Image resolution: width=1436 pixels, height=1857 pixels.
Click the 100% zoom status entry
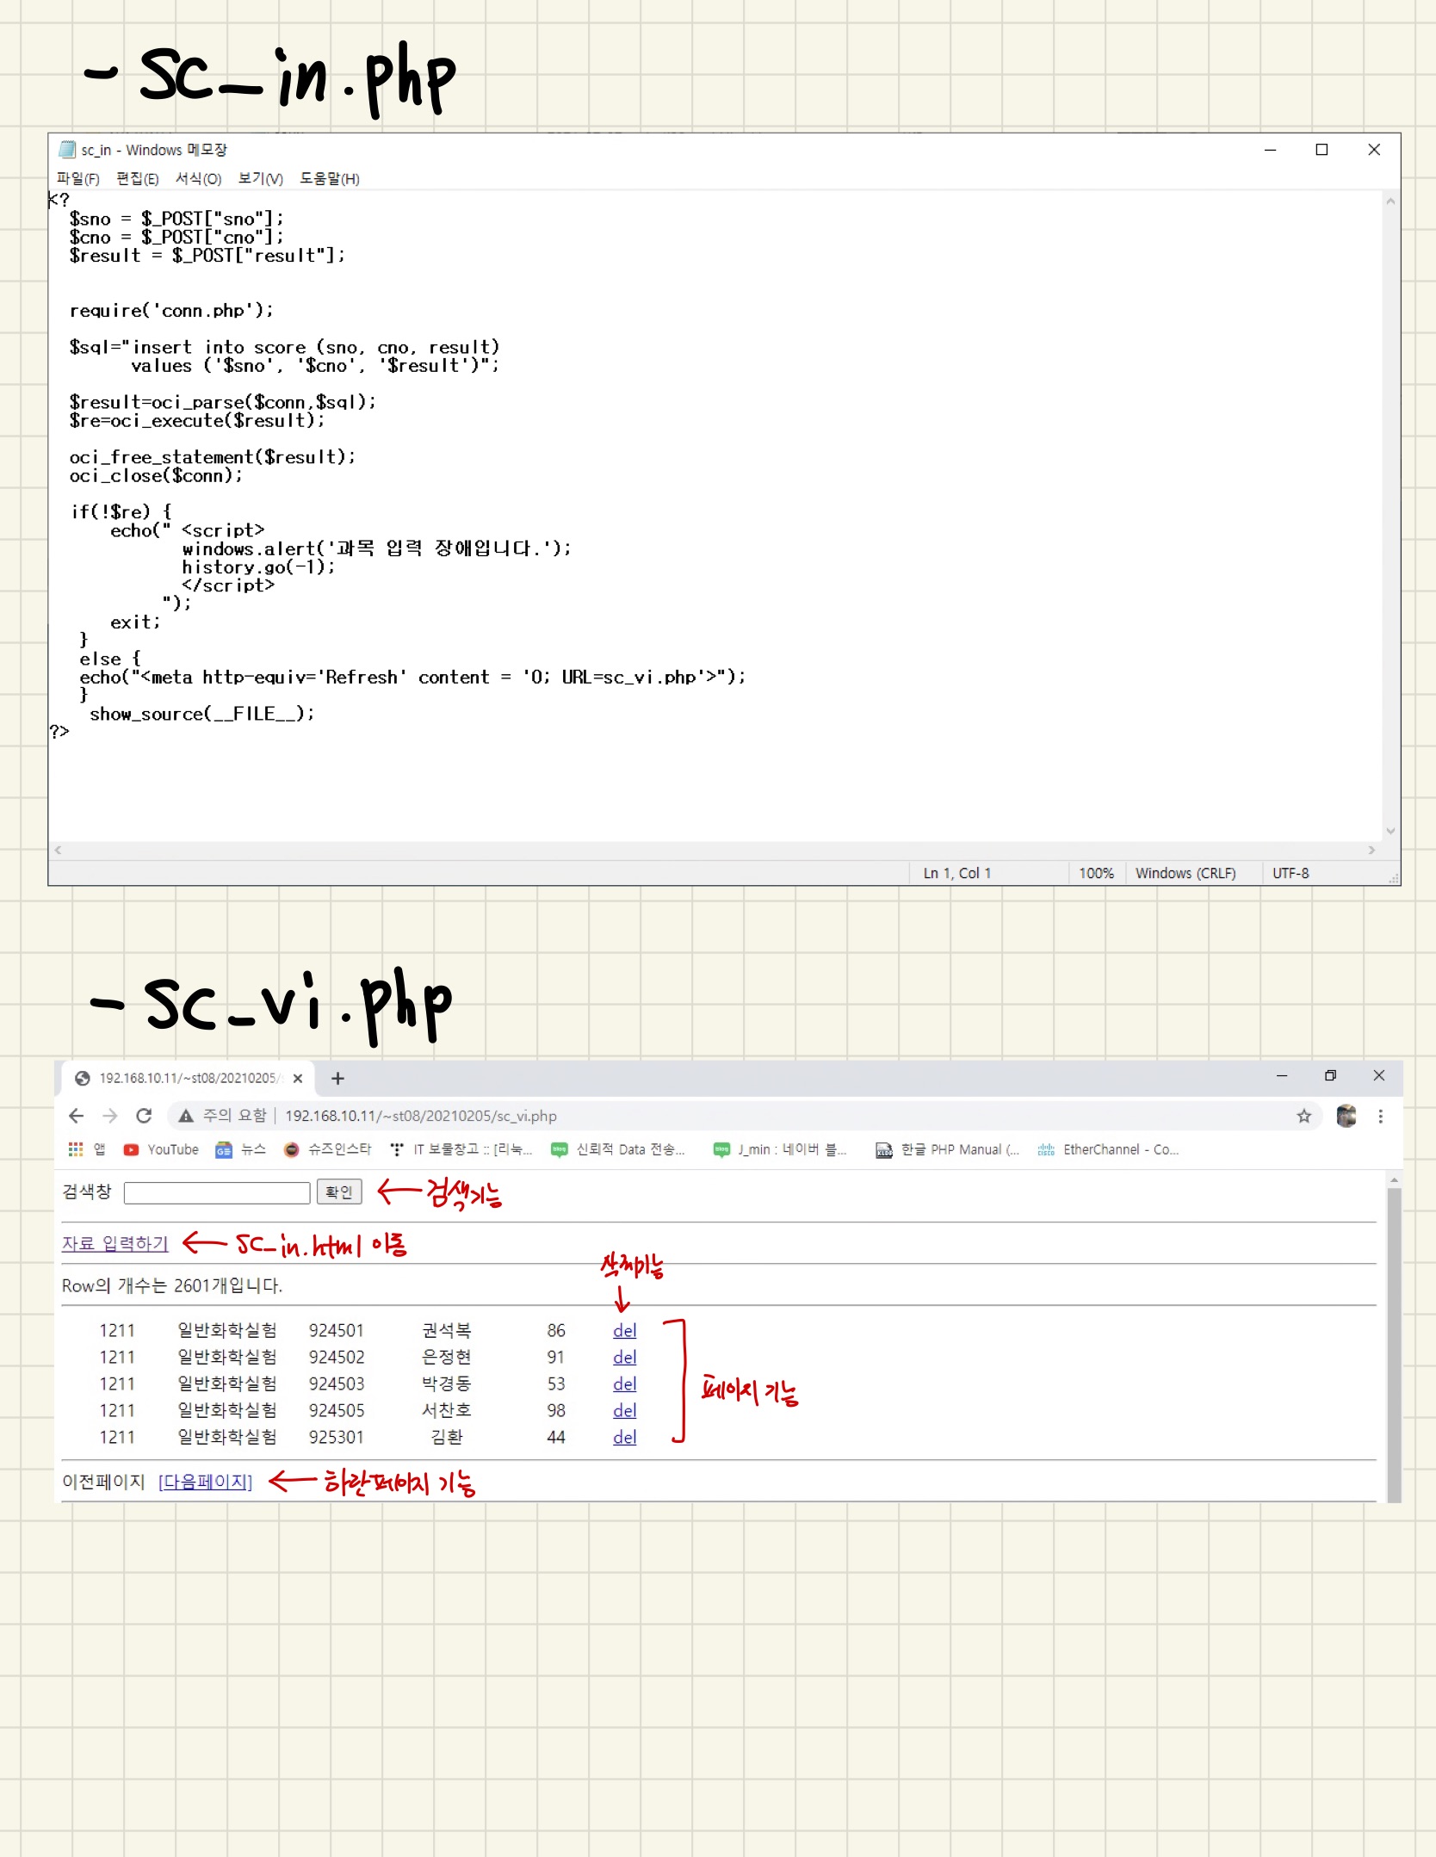point(1096,873)
